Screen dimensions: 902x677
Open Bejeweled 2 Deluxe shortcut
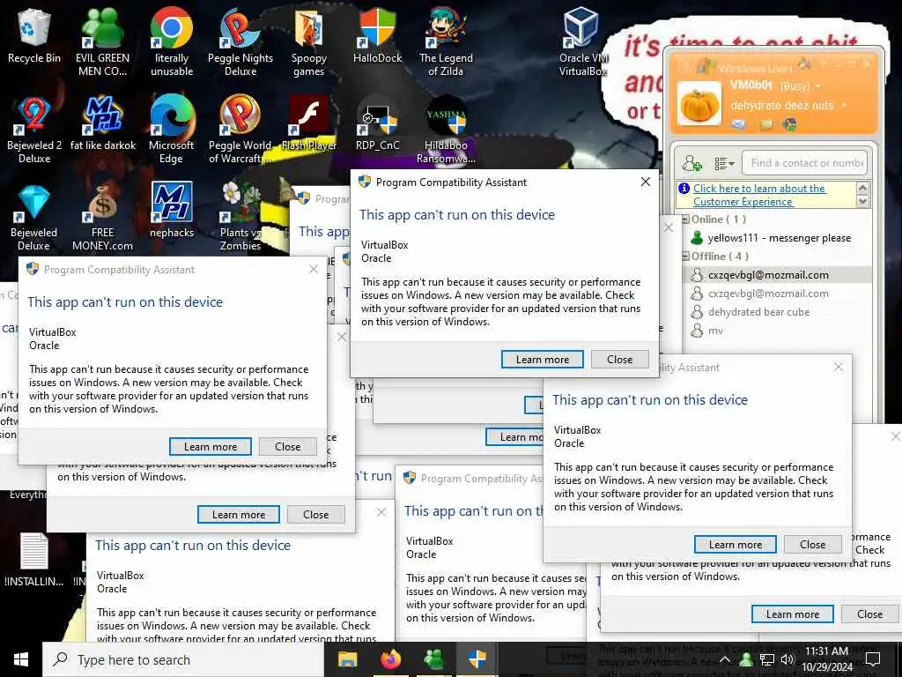(x=34, y=130)
